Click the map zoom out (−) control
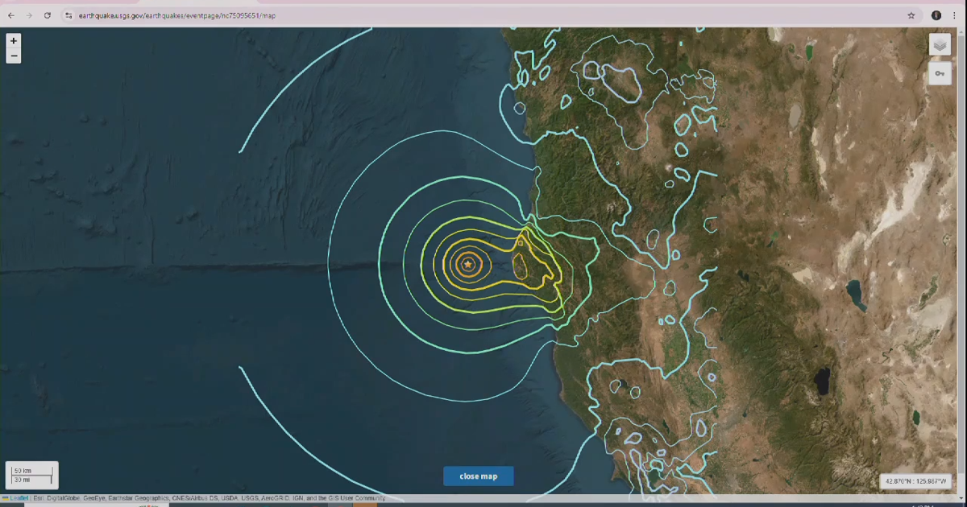This screenshot has width=967, height=507. click(x=13, y=56)
